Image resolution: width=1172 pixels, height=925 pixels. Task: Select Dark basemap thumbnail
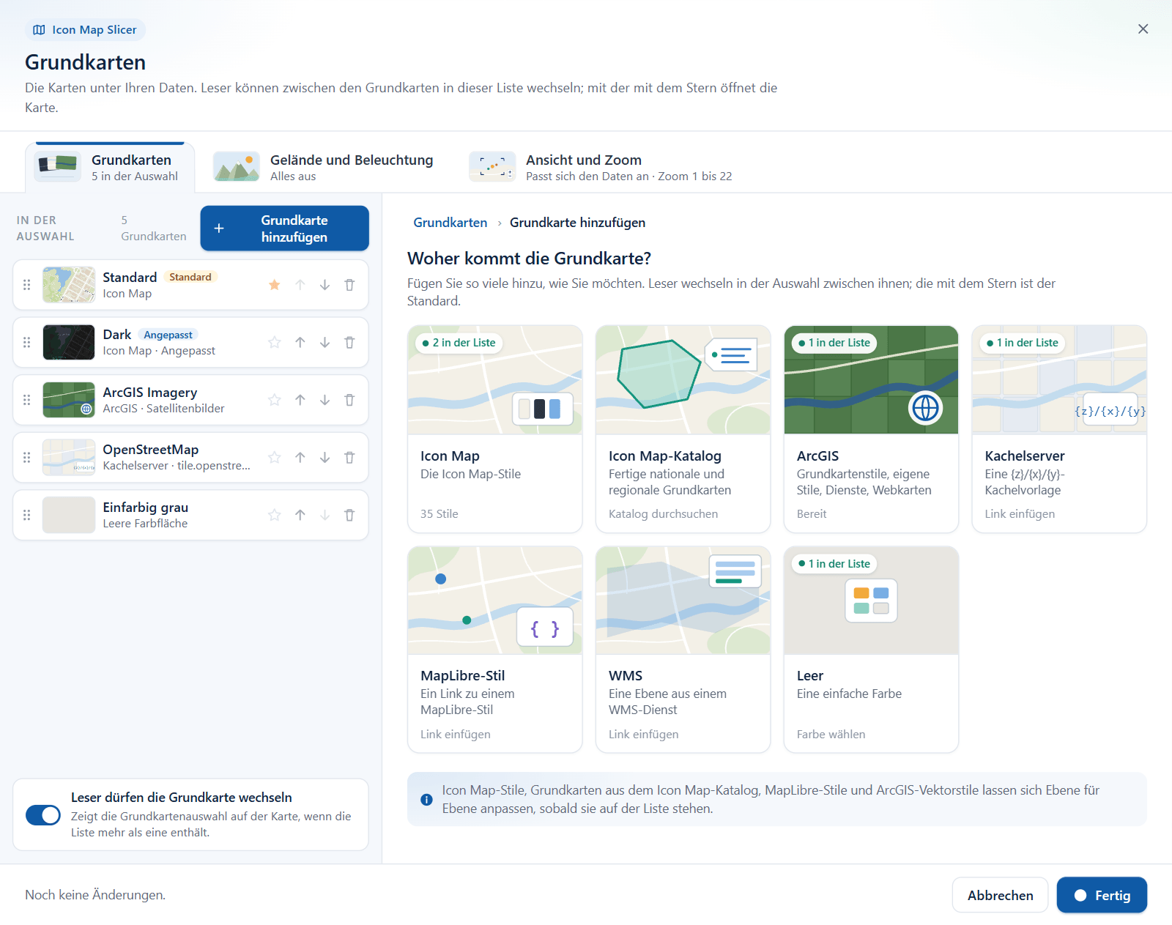click(69, 342)
